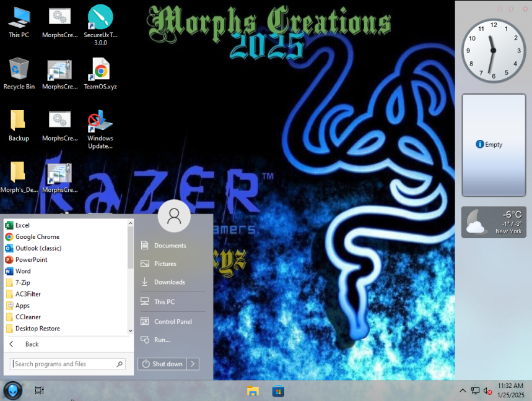Open This PC from the Start menu
The image size is (532, 401).
173,302
